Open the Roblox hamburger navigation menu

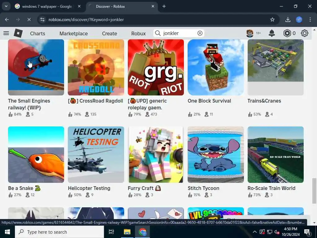coord(6,33)
